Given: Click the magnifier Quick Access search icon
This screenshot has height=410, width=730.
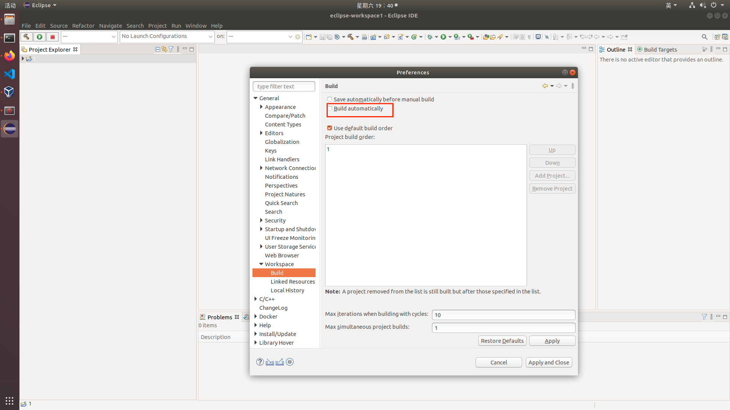Looking at the screenshot, I should [705, 37].
